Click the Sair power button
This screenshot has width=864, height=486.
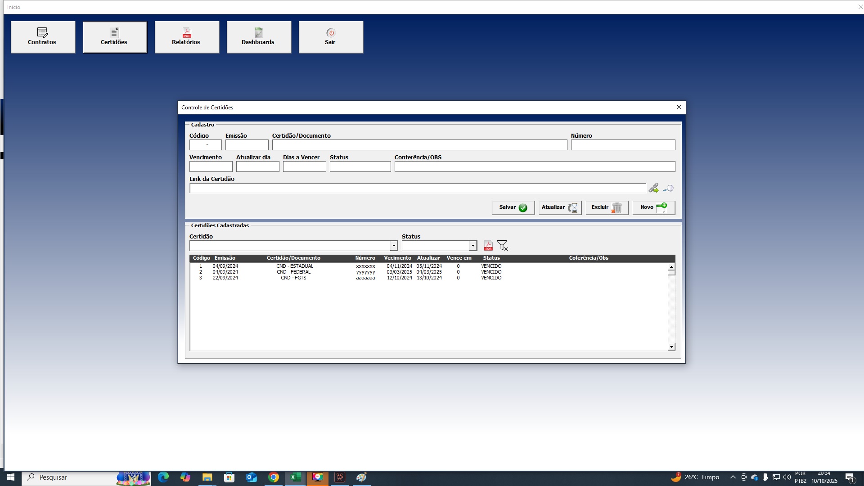coord(331,37)
